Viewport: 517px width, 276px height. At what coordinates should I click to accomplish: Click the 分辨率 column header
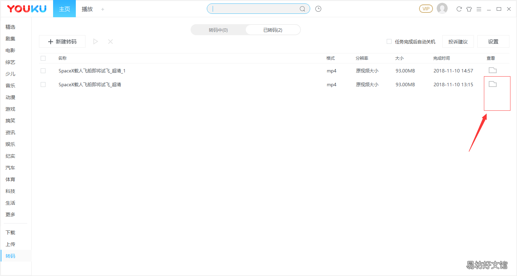362,58
